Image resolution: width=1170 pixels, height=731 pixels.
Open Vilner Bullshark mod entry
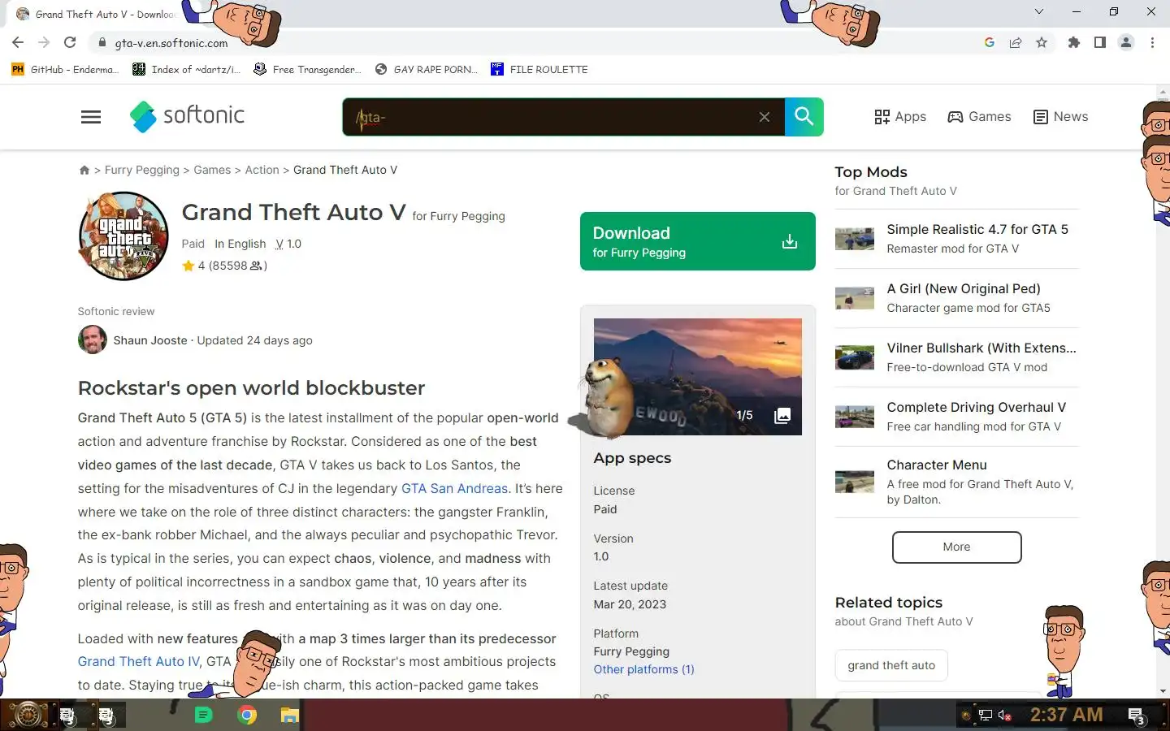click(981, 348)
